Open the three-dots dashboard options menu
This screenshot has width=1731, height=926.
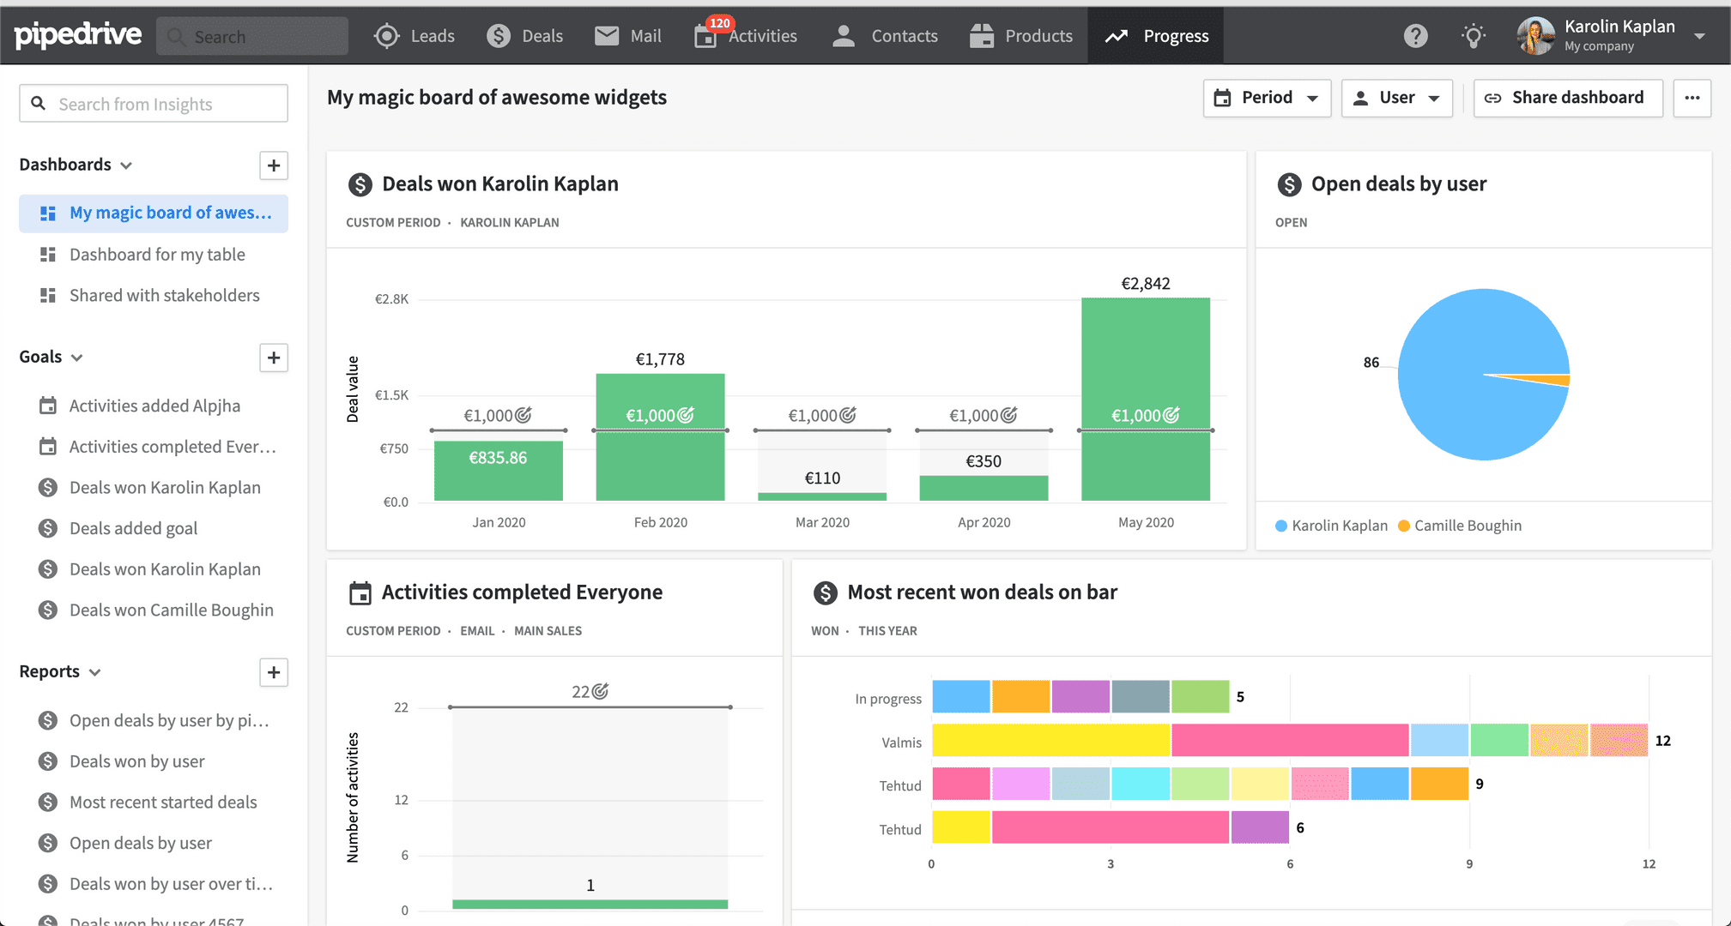point(1692,98)
